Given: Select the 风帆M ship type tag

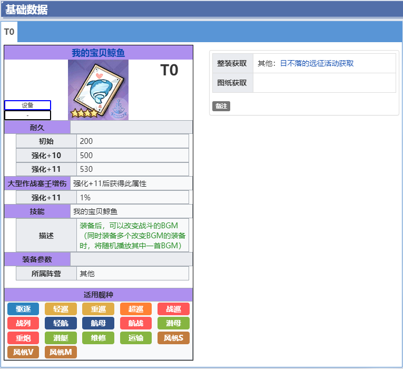Looking at the screenshot, I should click(61, 352).
